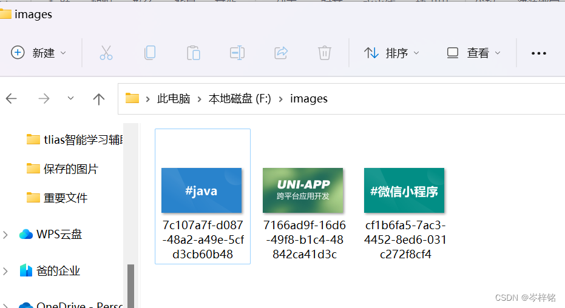Click the Paste clipboard icon
The height and width of the screenshot is (308, 565).
[x=194, y=53]
